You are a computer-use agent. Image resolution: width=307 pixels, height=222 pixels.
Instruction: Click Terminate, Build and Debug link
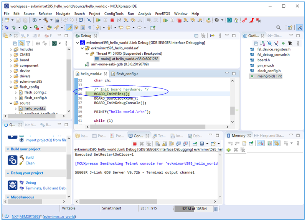[46, 188]
